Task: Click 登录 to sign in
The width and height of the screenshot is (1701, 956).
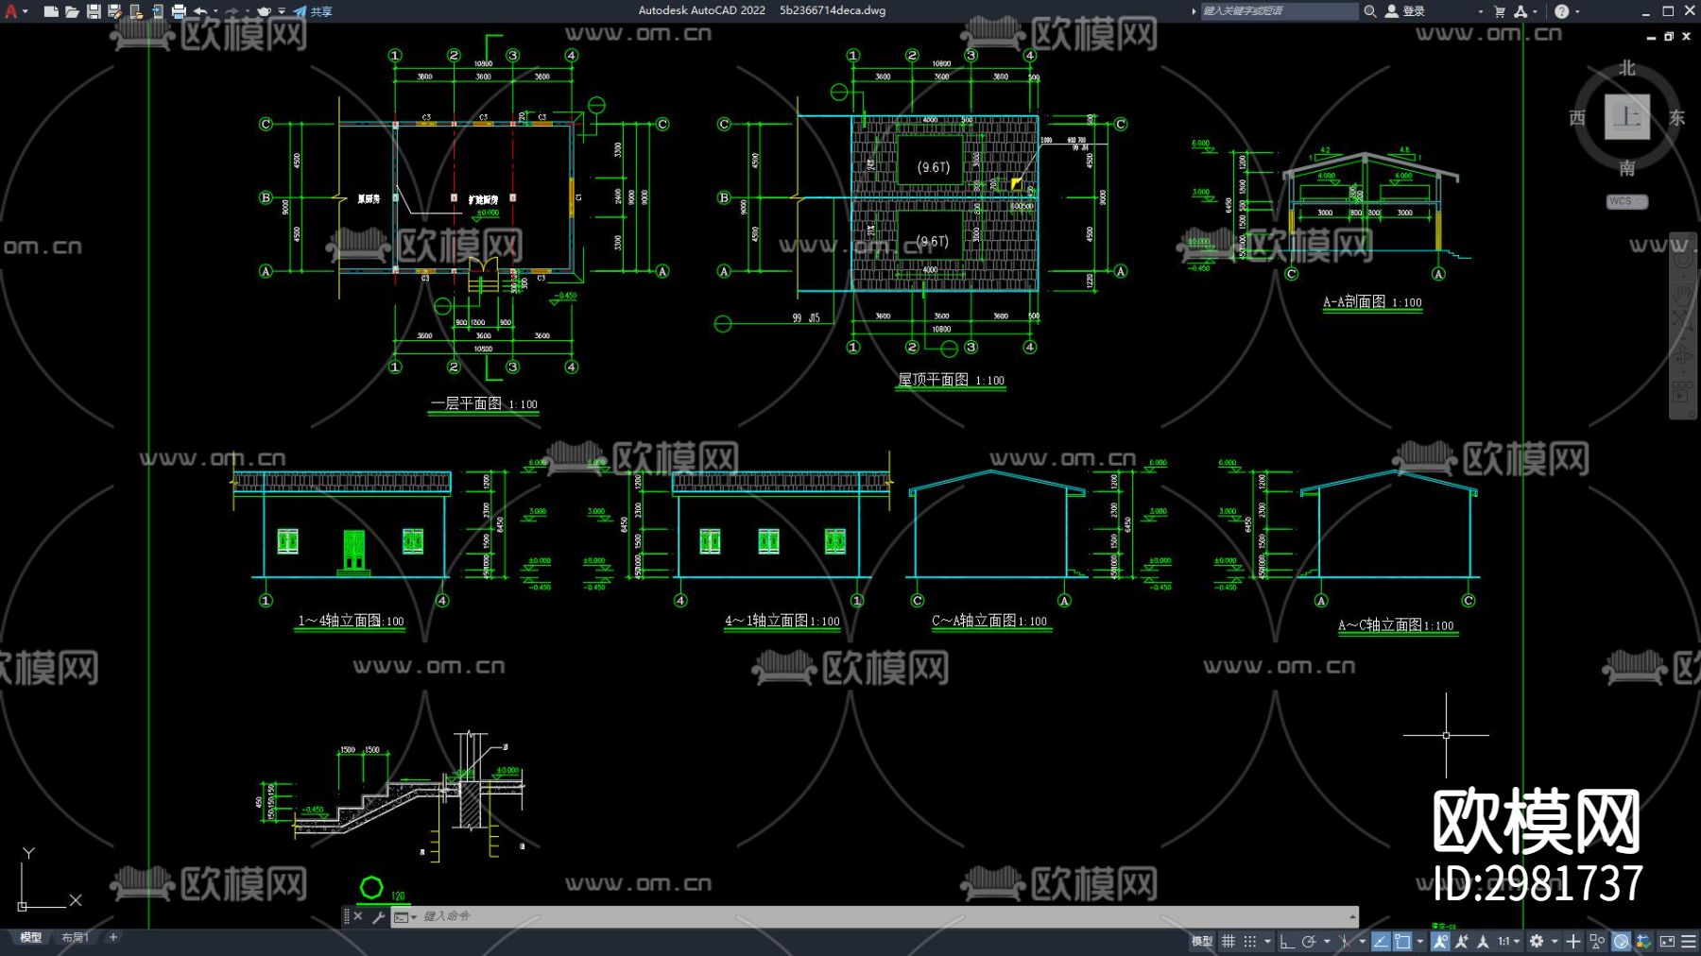Action: click(1405, 11)
